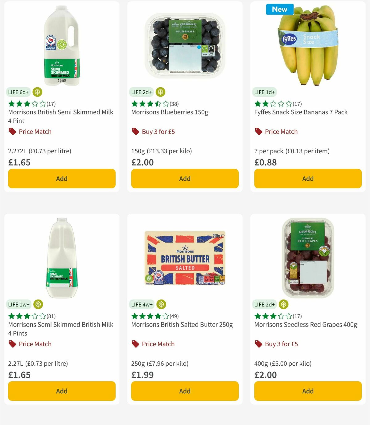Add Morrisons Blueberries 150g to basket
This screenshot has height=425, width=370.
click(185, 178)
